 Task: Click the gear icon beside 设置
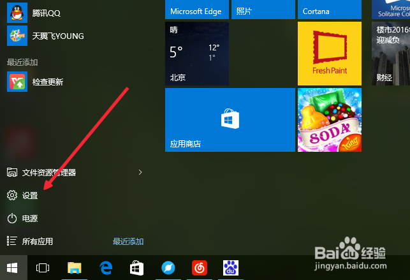(x=12, y=195)
